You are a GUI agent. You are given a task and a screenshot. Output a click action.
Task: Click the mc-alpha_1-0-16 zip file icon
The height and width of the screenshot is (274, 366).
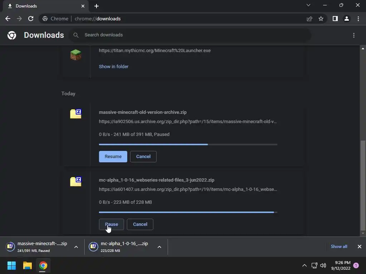tap(76, 182)
